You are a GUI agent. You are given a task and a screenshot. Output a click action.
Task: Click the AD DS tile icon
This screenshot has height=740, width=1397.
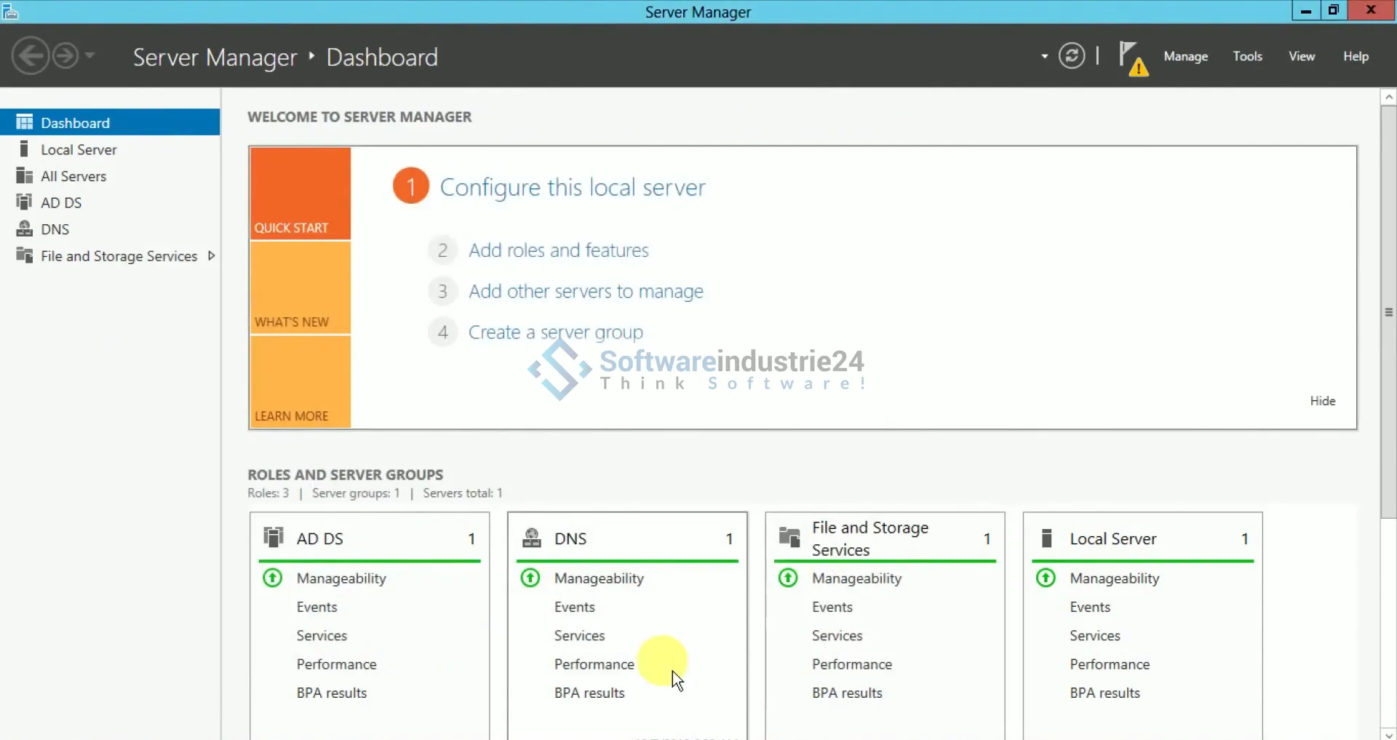pos(274,538)
